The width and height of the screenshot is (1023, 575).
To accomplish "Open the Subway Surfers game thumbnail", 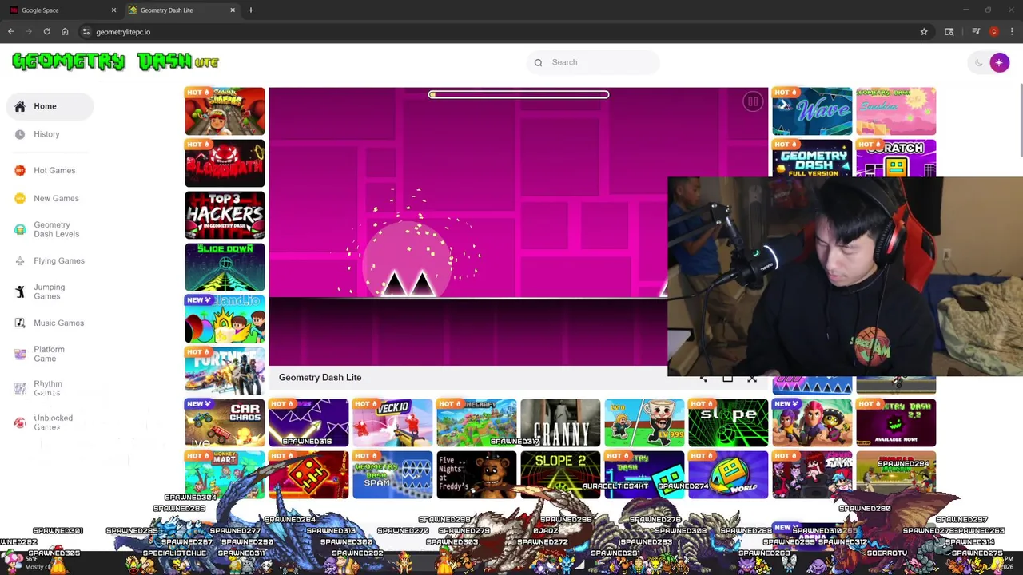I will (225, 111).
